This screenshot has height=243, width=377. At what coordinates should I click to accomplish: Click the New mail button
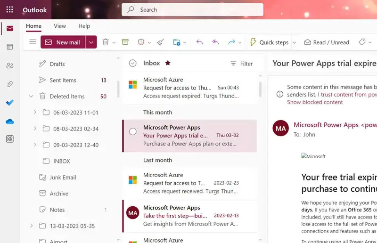(63, 42)
